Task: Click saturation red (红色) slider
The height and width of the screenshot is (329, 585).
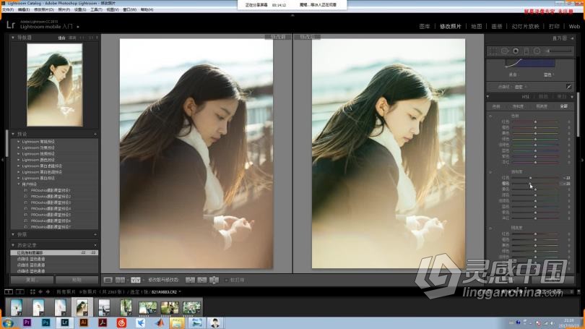Action: tap(535, 178)
